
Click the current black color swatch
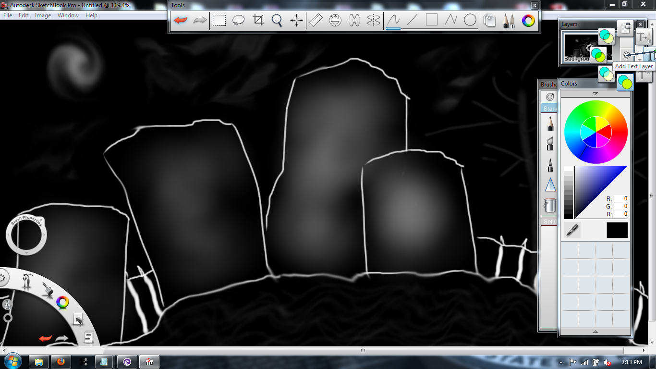[617, 230]
